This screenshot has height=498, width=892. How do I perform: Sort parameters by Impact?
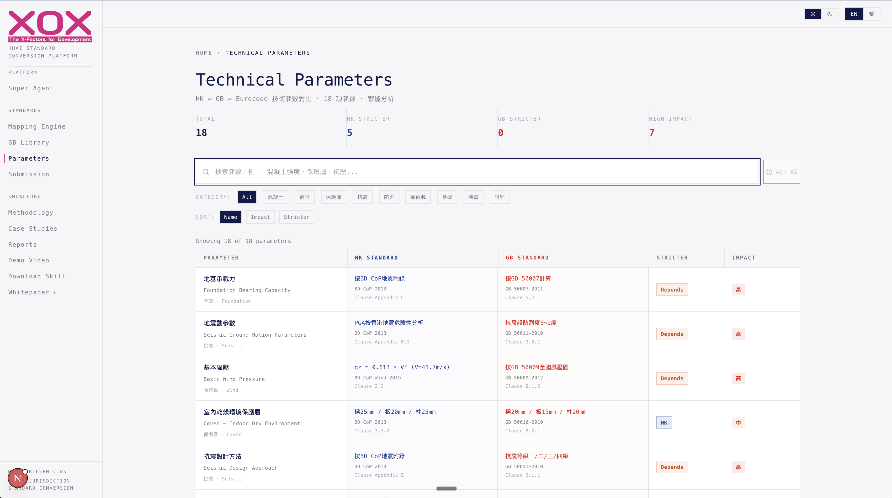pos(261,217)
